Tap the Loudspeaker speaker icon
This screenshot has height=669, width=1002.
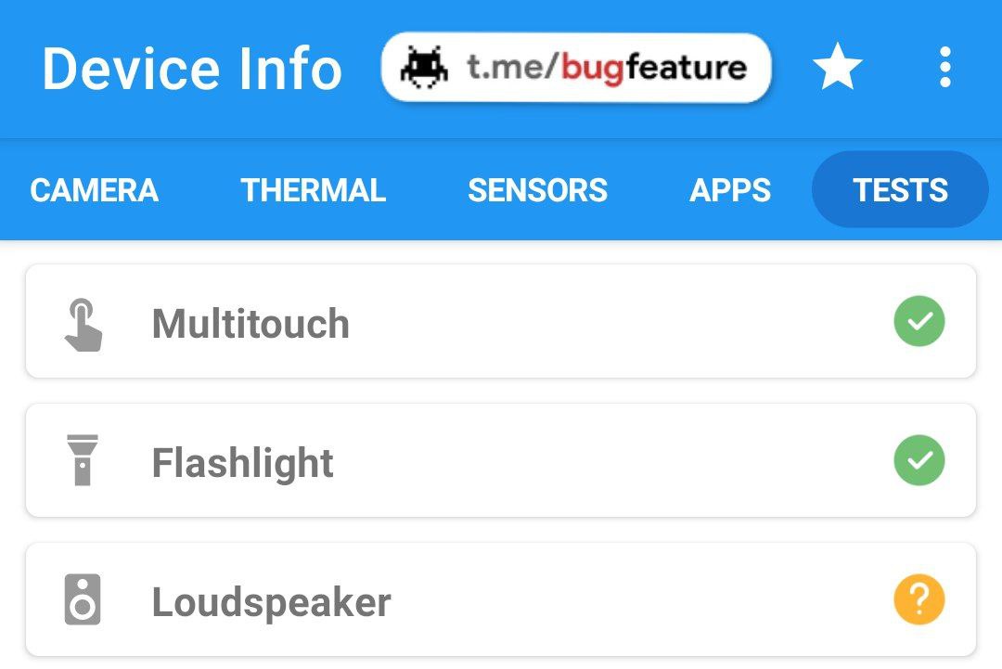tap(83, 599)
